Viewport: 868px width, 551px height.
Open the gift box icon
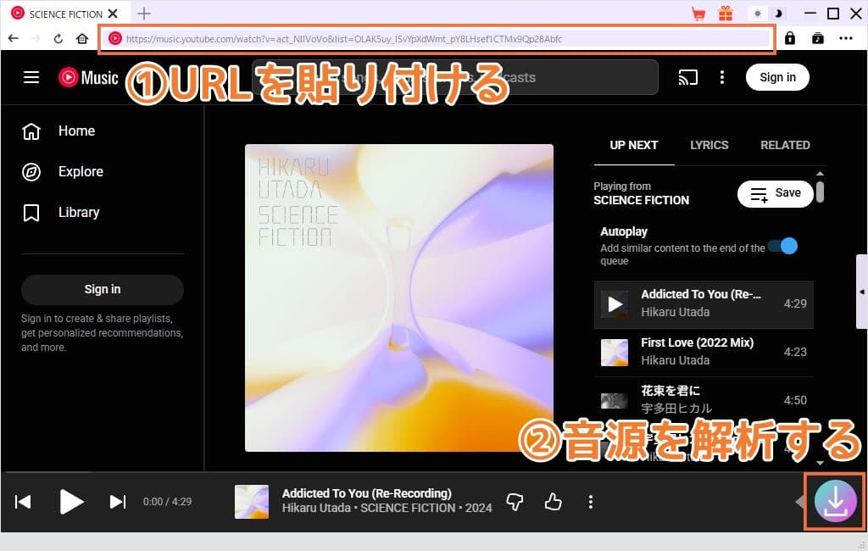pyautogui.click(x=725, y=14)
